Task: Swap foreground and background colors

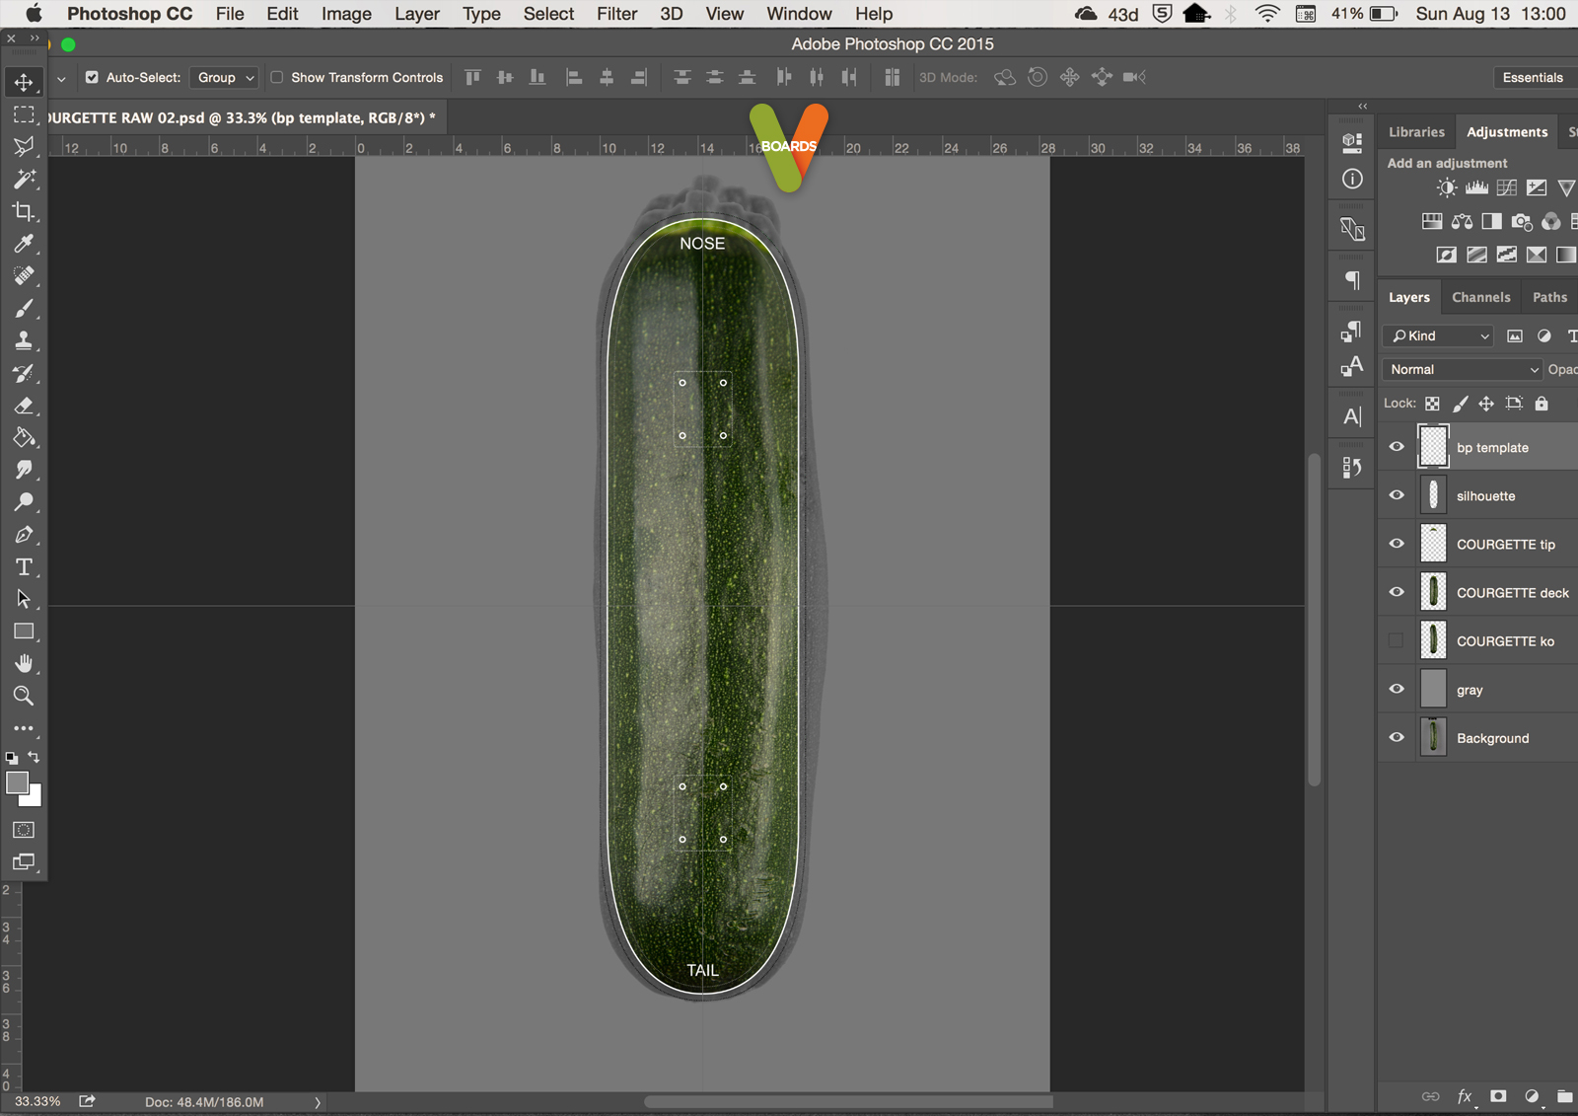Action: (35, 757)
